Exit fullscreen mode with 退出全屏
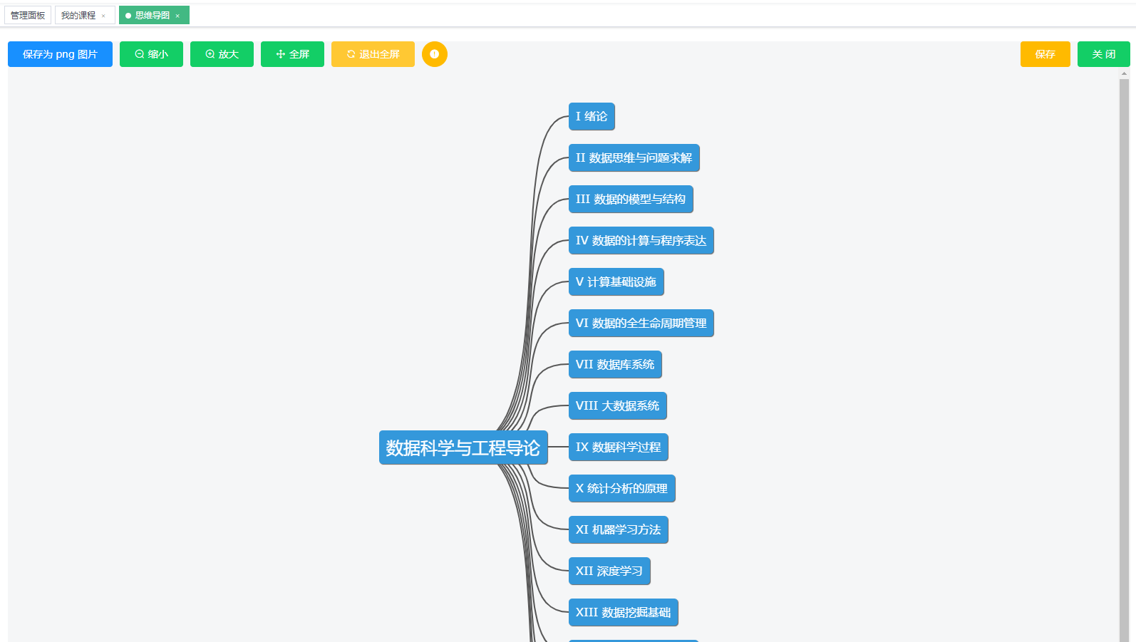This screenshot has width=1136, height=642. [x=373, y=53]
